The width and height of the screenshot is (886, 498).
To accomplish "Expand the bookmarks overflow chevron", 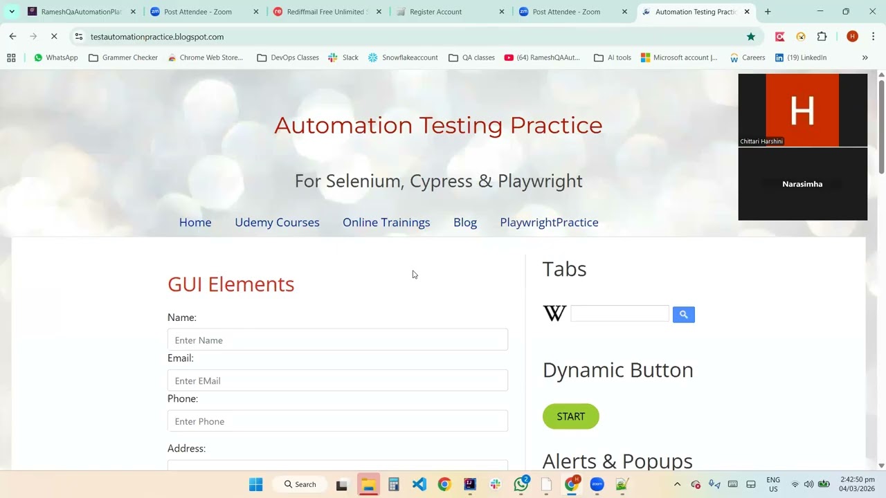I will tap(865, 57).
